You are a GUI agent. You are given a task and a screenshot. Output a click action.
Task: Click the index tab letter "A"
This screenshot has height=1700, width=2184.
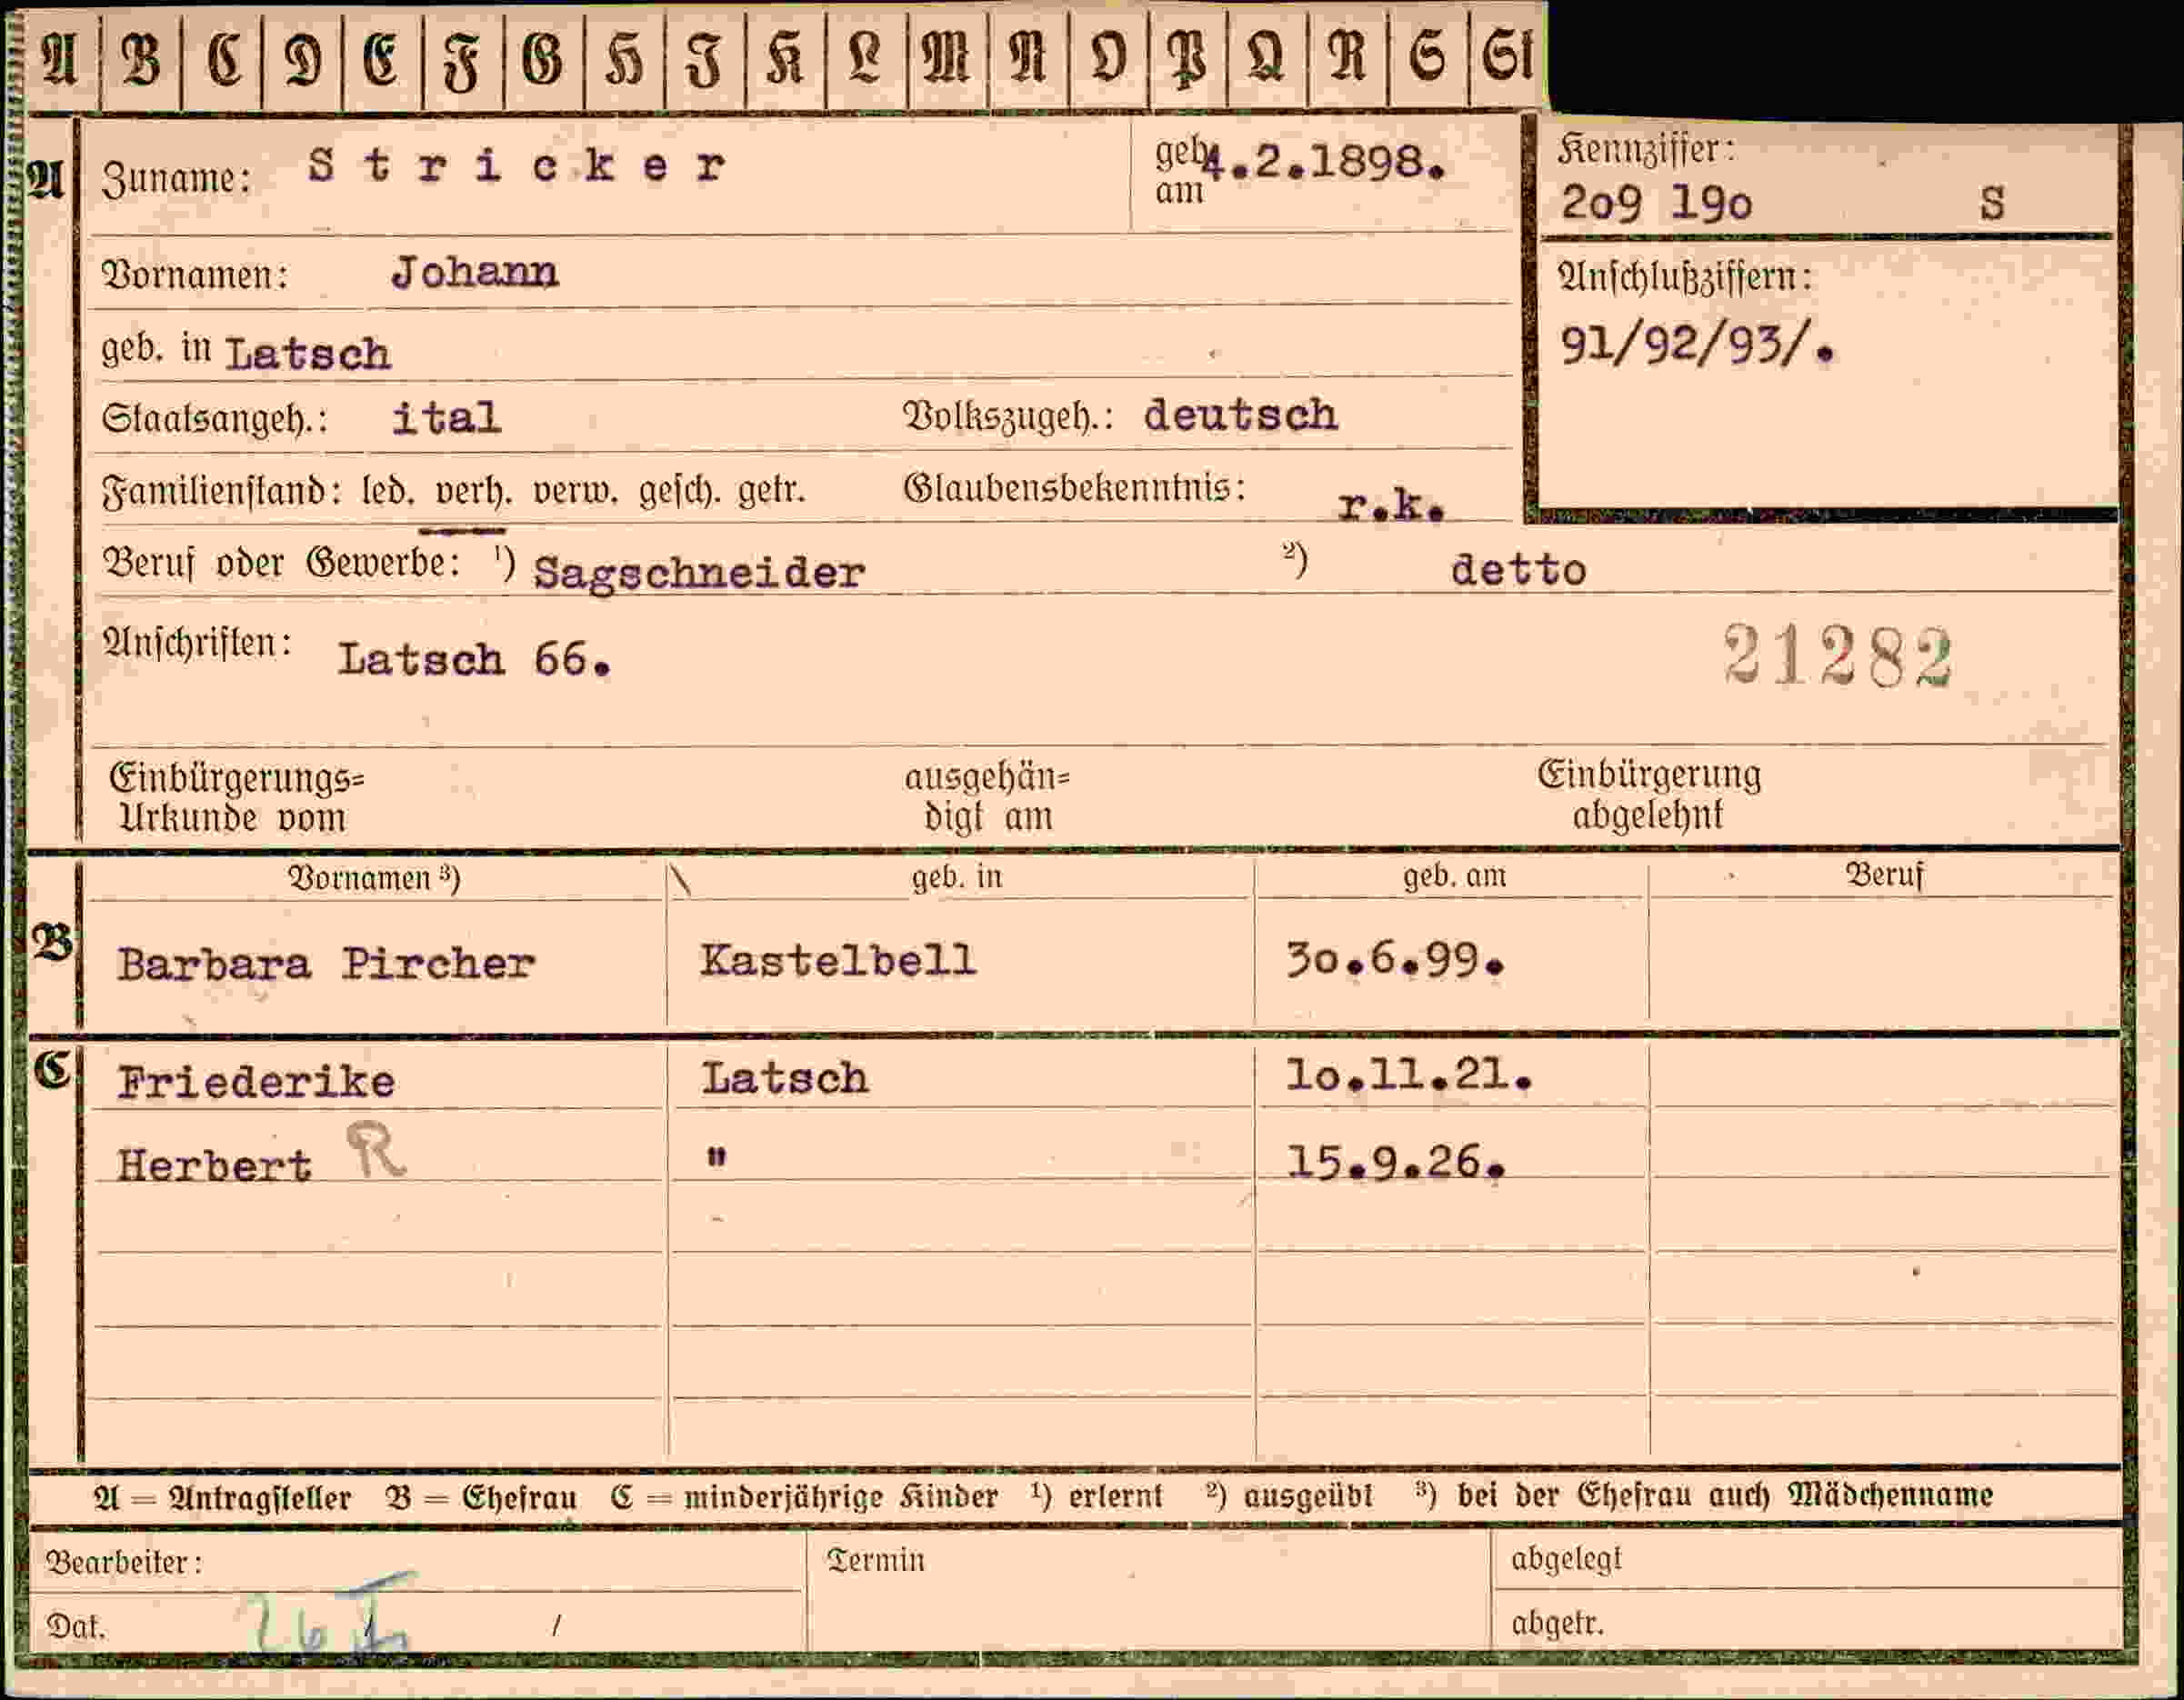(x=59, y=58)
